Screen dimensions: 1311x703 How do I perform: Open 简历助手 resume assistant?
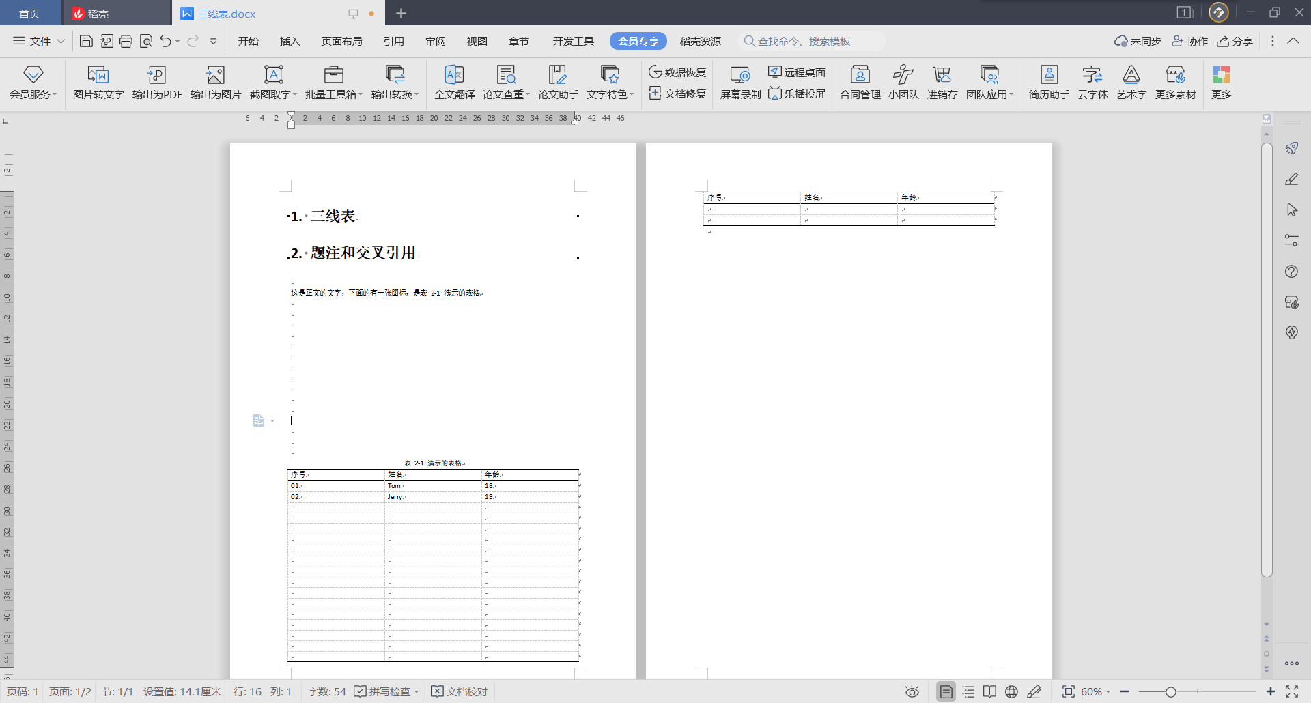1049,82
